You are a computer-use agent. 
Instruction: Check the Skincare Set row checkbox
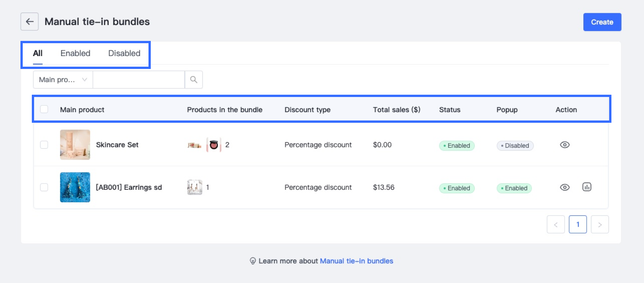tap(44, 145)
